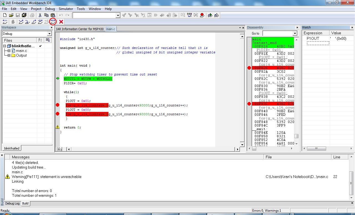Close the Watch panel
The width and height of the screenshot is (355, 215).
click(x=352, y=28)
